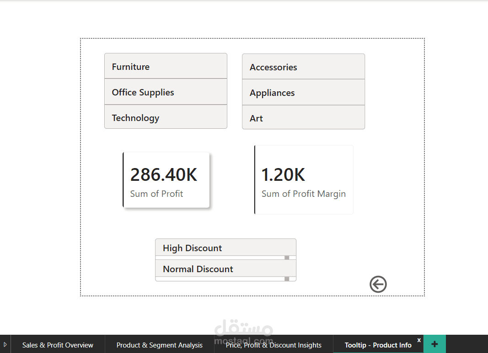Select the Normal Discount slicer option
The image size is (488, 353).
pyautogui.click(x=225, y=269)
